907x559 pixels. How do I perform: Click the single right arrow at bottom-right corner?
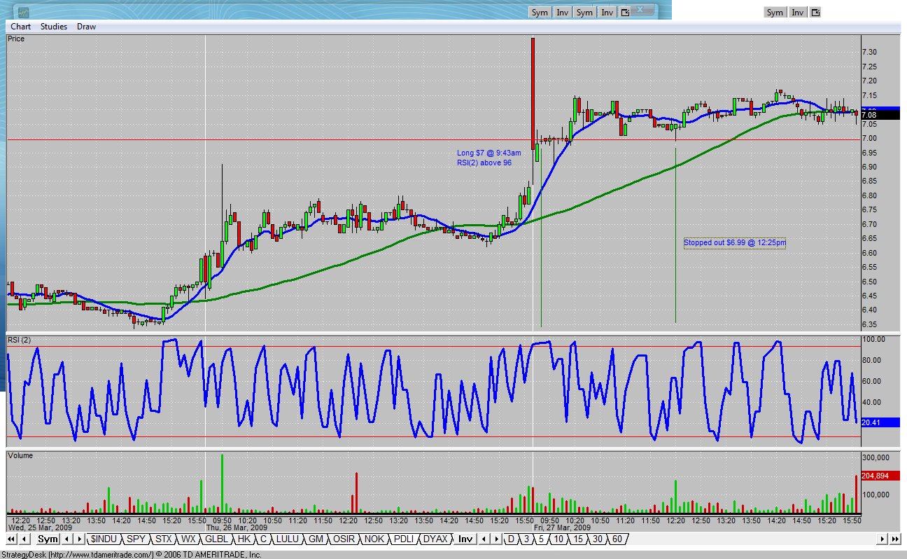(883, 539)
